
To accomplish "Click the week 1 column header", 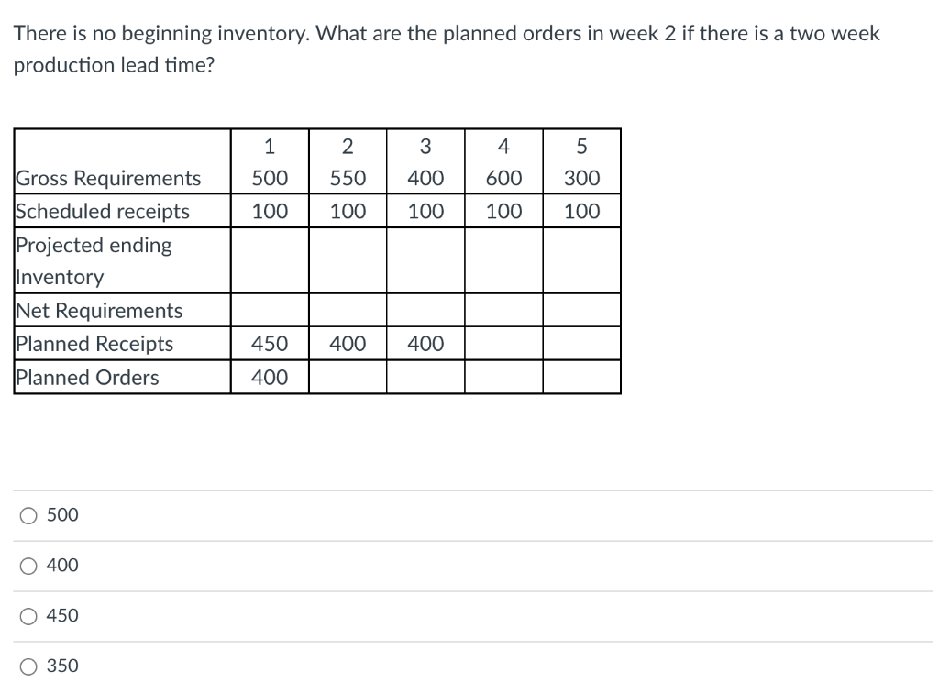I will pos(270,146).
